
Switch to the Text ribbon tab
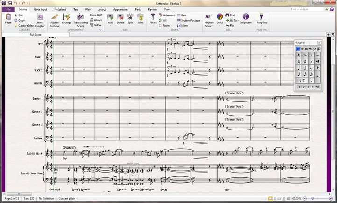(x=76, y=9)
